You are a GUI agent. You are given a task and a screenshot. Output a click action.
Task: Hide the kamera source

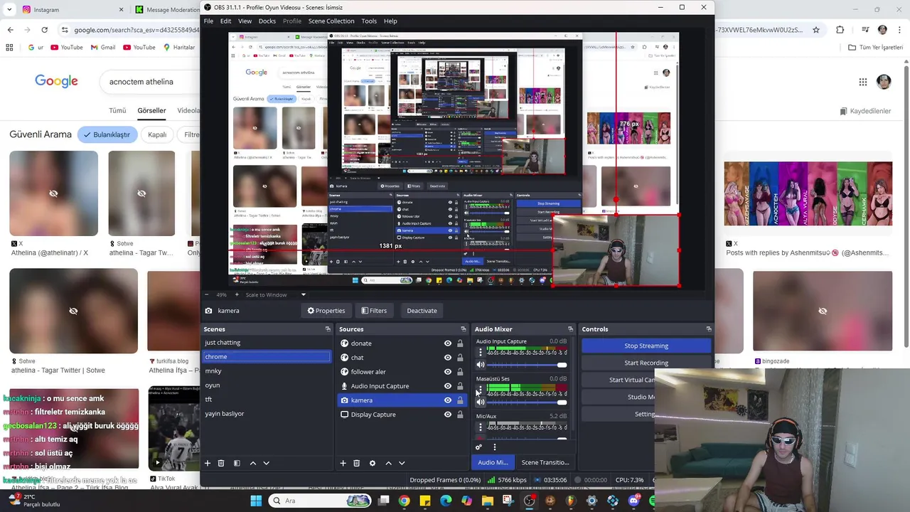(447, 400)
